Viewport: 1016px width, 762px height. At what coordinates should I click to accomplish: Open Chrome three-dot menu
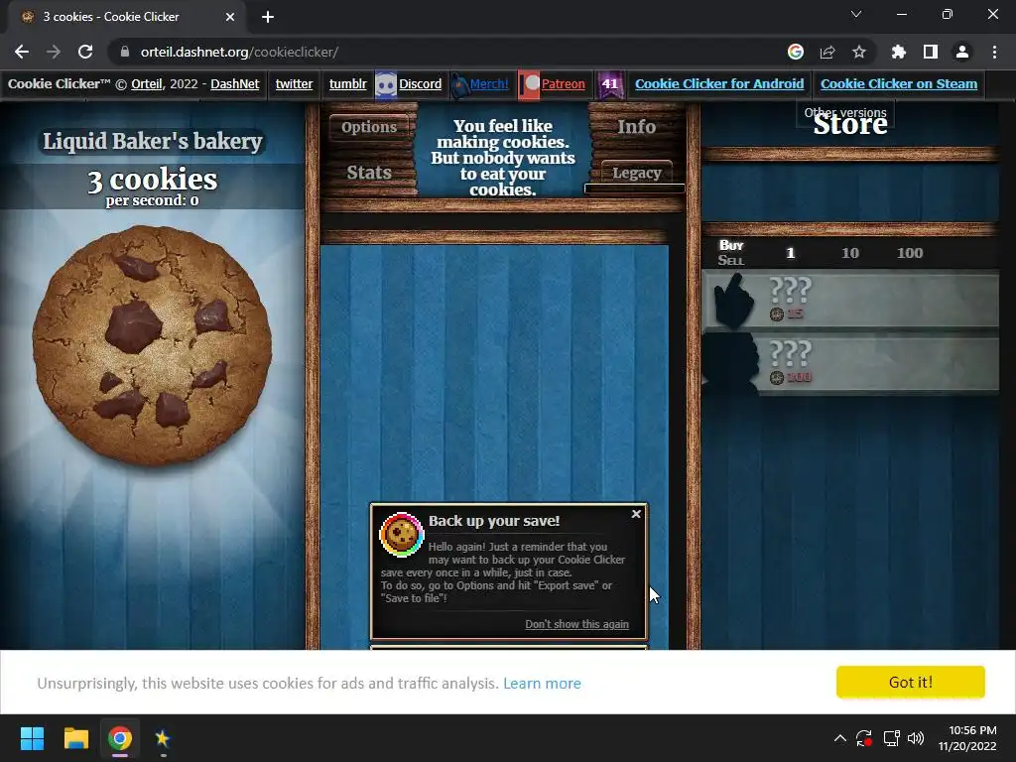994,52
